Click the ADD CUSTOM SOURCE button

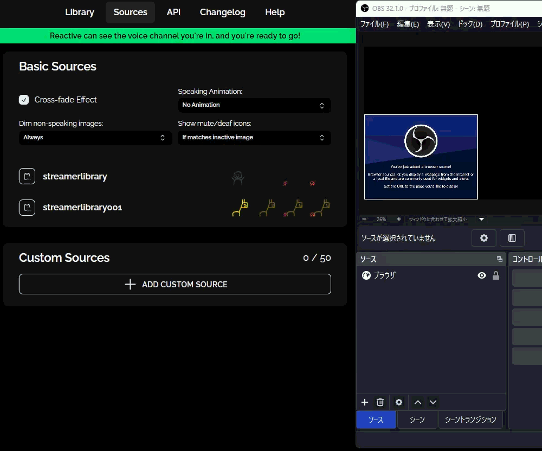(x=175, y=284)
